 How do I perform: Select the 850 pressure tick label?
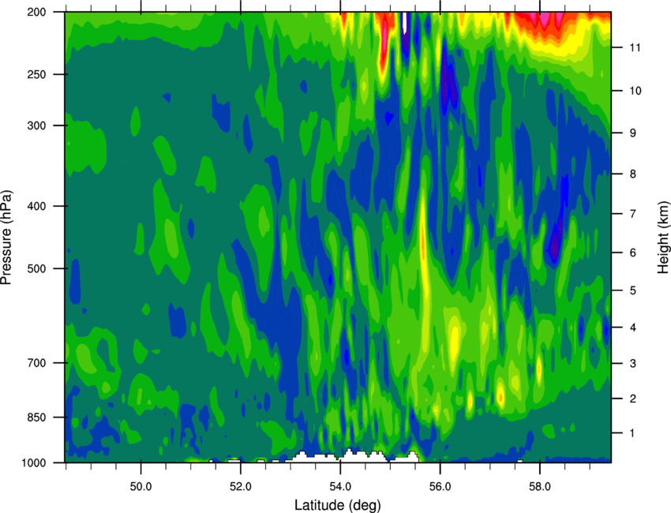[x=36, y=418]
